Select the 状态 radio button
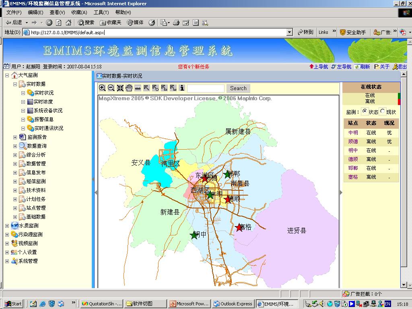This screenshot has width=412, height=309. tap(365, 111)
